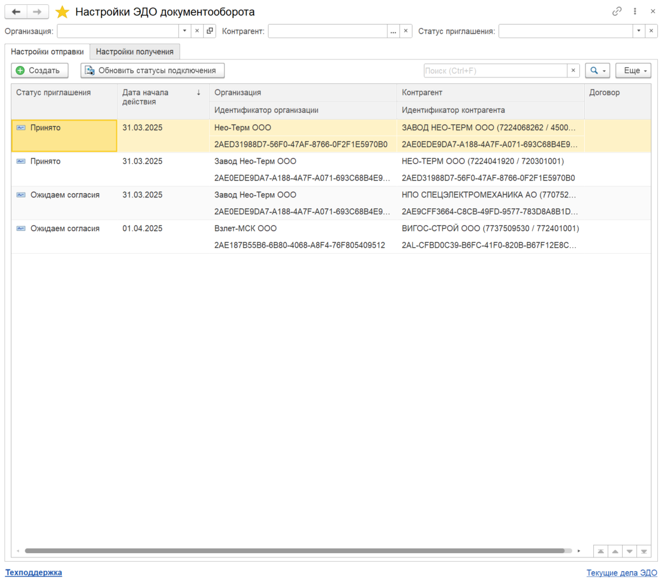The height and width of the screenshot is (585, 664).
Task: Open the three-dot options menu in title bar
Action: [635, 11]
